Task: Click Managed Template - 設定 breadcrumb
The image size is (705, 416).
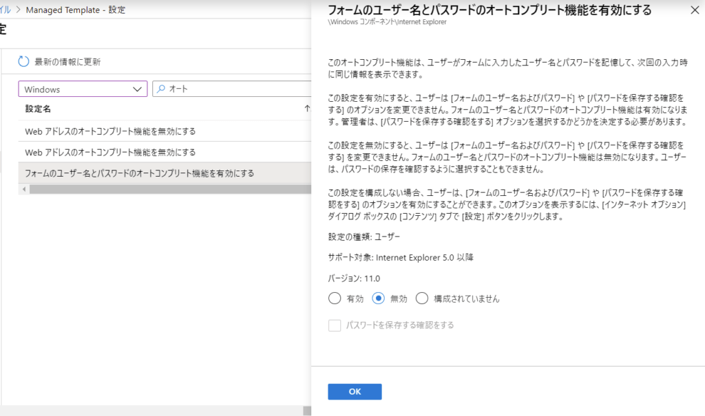Action: (x=76, y=10)
